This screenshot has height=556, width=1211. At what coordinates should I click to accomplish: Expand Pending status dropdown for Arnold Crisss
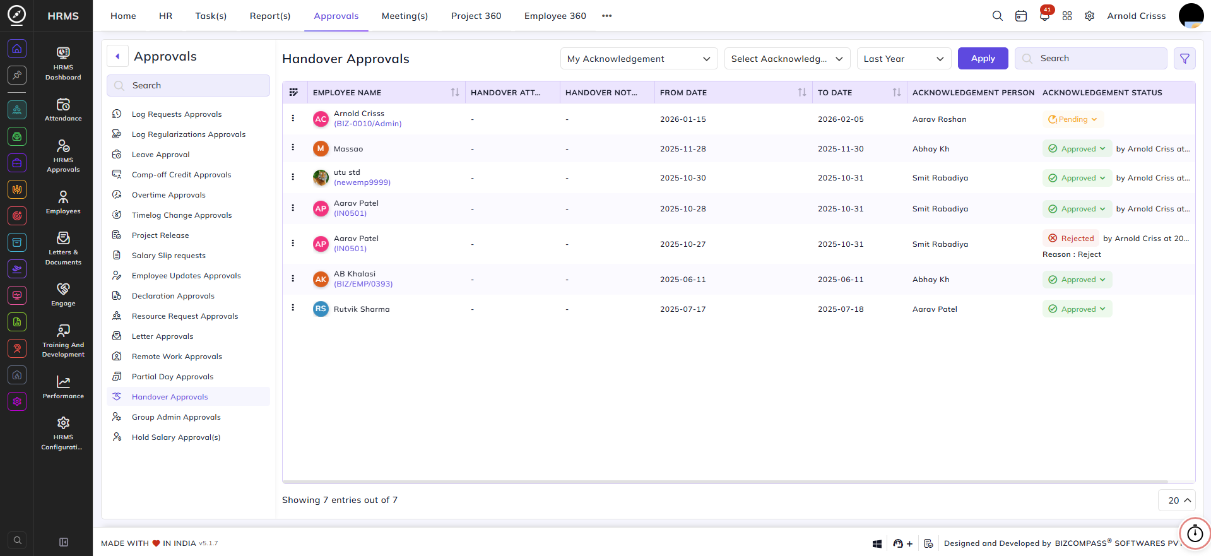(x=1072, y=119)
